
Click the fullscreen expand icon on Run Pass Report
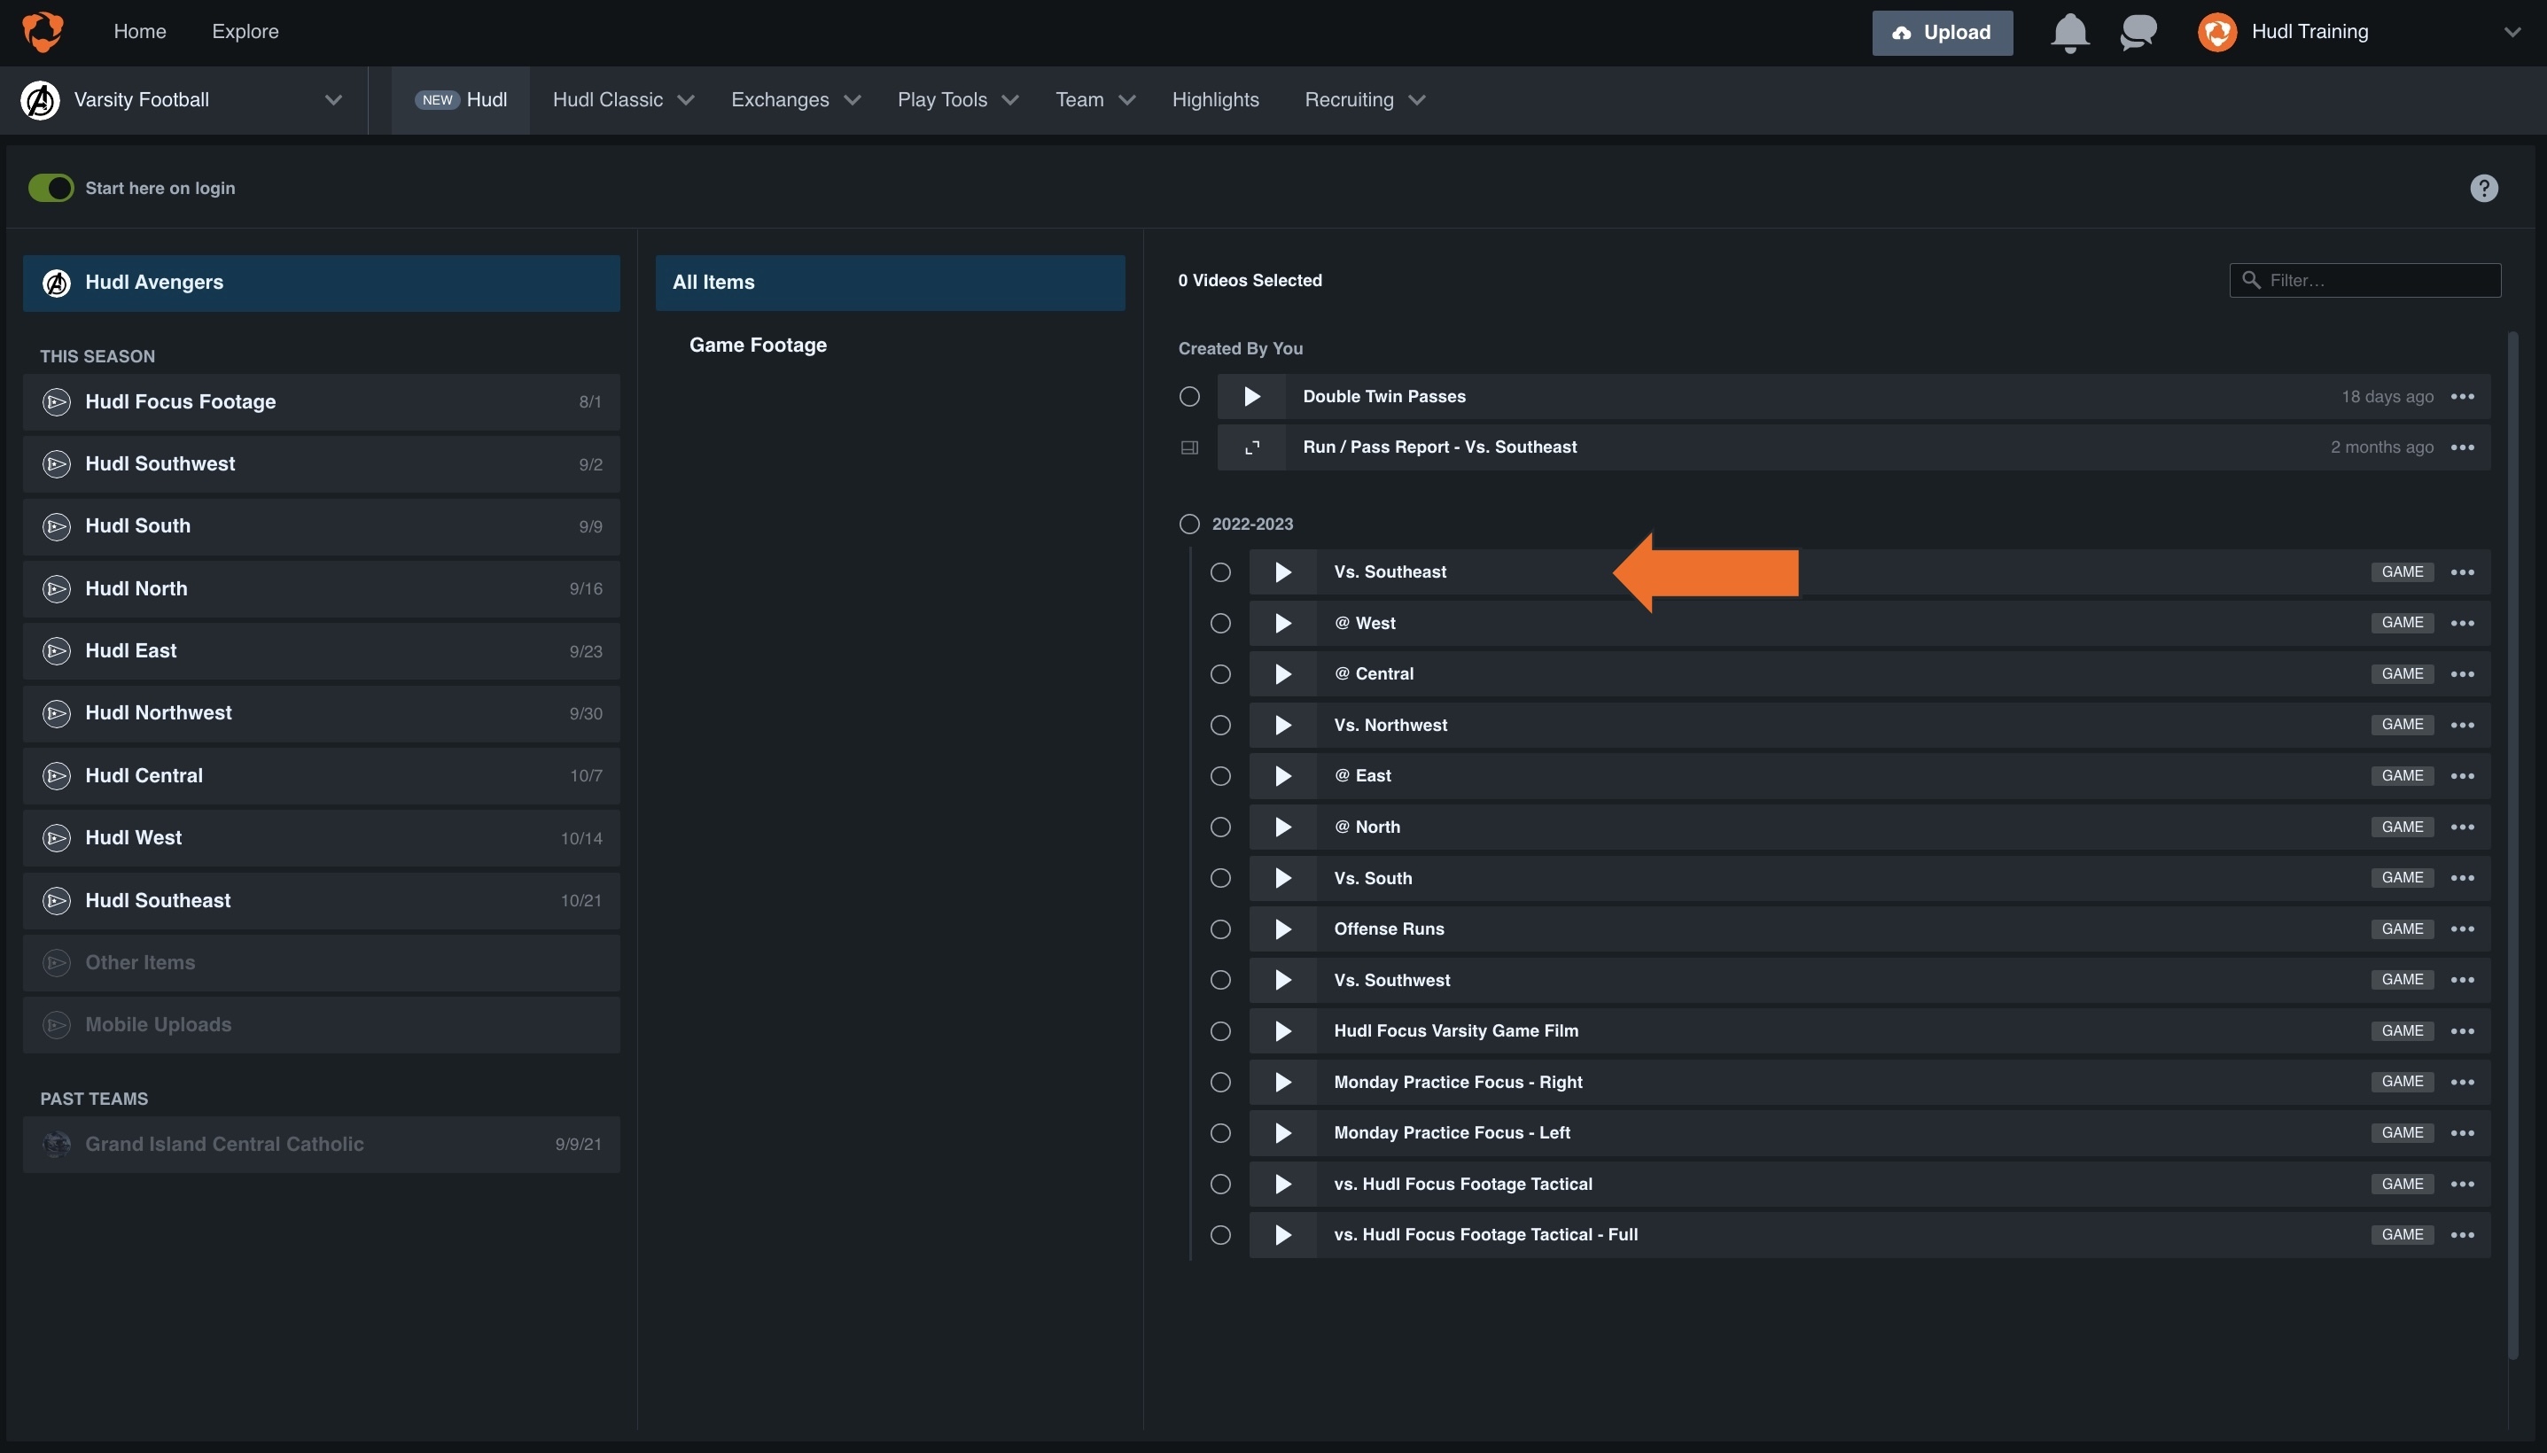point(1250,447)
